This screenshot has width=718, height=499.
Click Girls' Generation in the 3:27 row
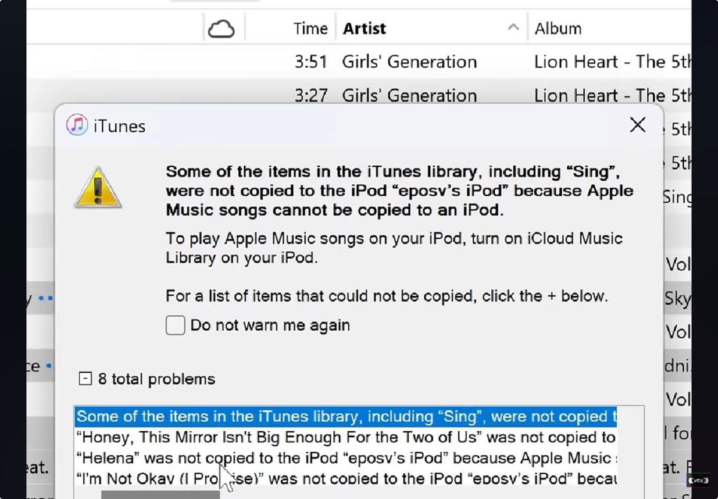(x=409, y=95)
